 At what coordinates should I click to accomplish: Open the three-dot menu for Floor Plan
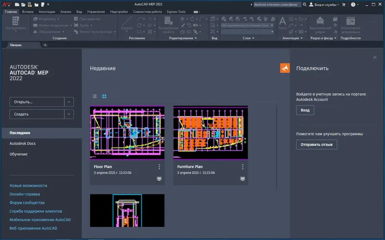(159, 167)
